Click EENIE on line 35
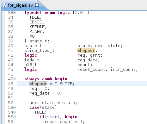147x124 pixels. (x=36, y=22)
